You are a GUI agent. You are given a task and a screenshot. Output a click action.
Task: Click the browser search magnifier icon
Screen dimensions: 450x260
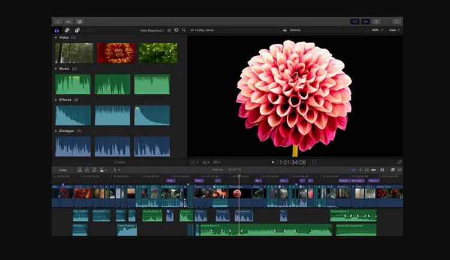(x=183, y=30)
